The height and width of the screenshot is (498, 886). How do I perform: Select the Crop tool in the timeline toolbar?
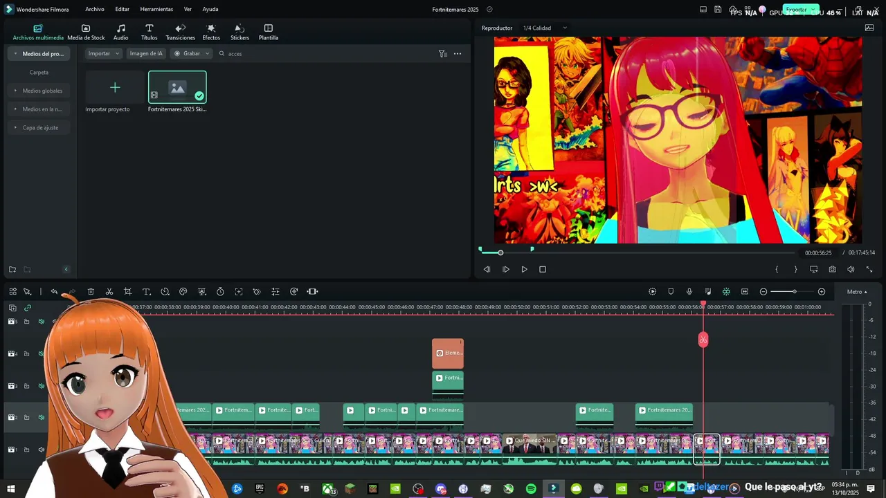(x=127, y=291)
